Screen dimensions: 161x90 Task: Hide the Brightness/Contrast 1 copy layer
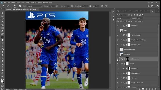click(118, 40)
